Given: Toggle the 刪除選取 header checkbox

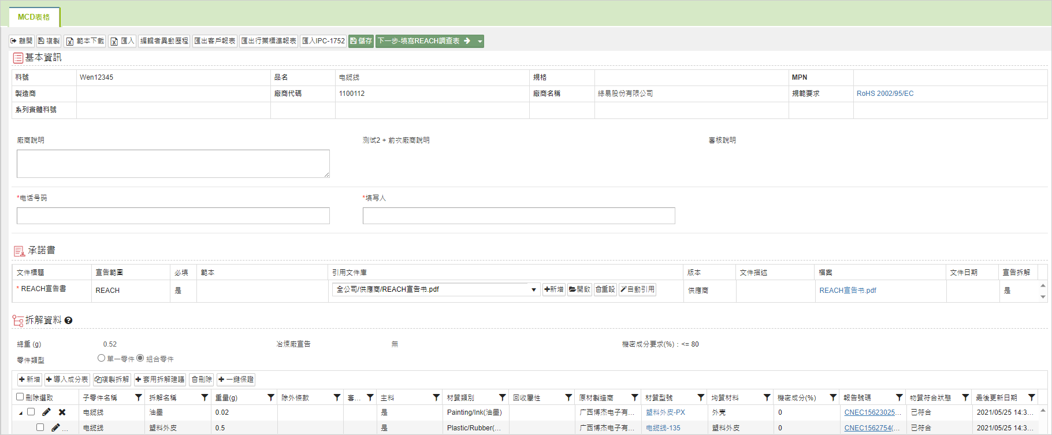Looking at the screenshot, I should coord(20,397).
